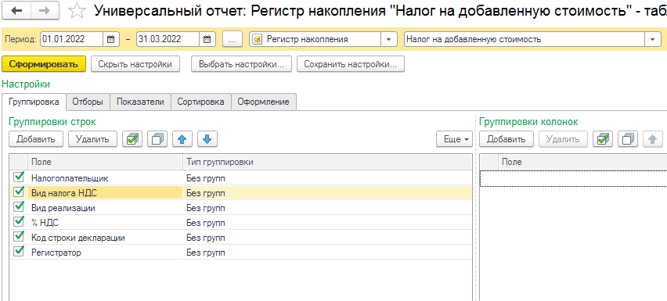The image size is (667, 301).
Task: Uncheck the % НДС field
Action: coord(18,221)
